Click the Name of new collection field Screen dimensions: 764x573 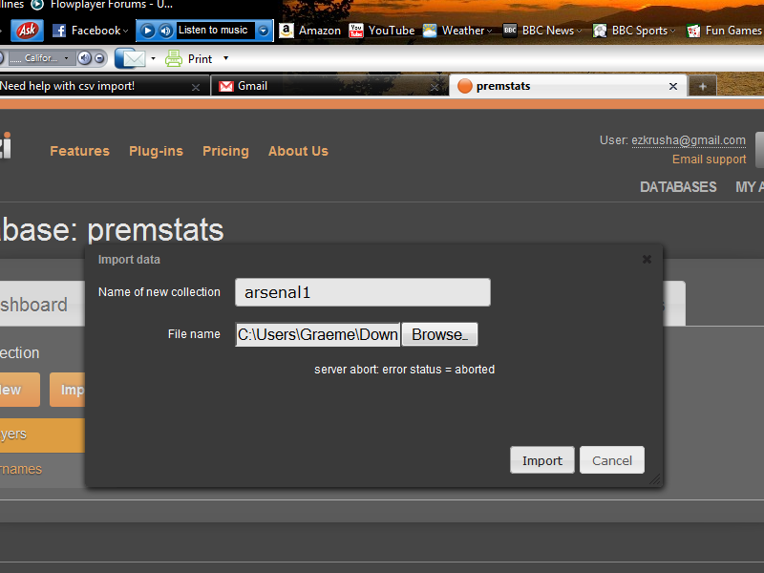tap(362, 292)
